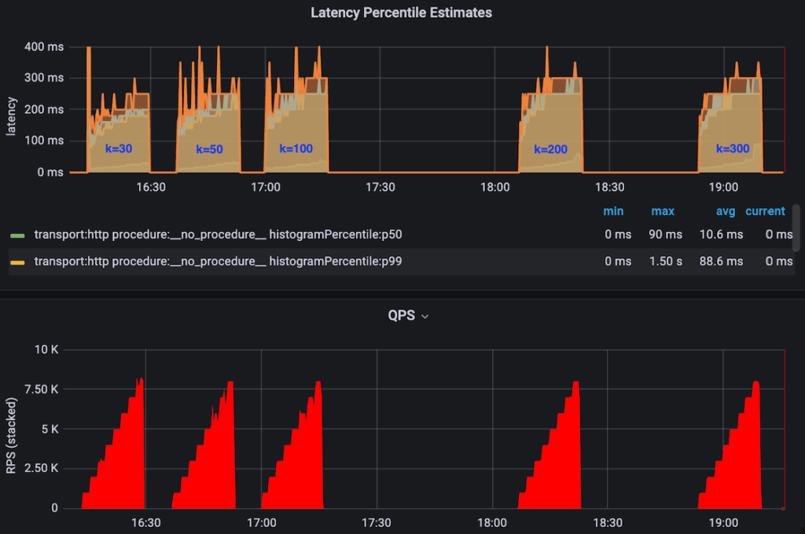805x534 pixels.
Task: Open the chevron next to QPS title
Action: coord(425,316)
